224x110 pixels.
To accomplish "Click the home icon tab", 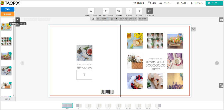I will click(93, 19).
